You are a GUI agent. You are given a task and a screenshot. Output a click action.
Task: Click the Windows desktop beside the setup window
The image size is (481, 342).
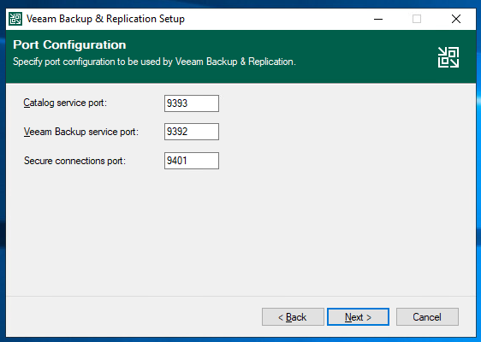point(478,184)
